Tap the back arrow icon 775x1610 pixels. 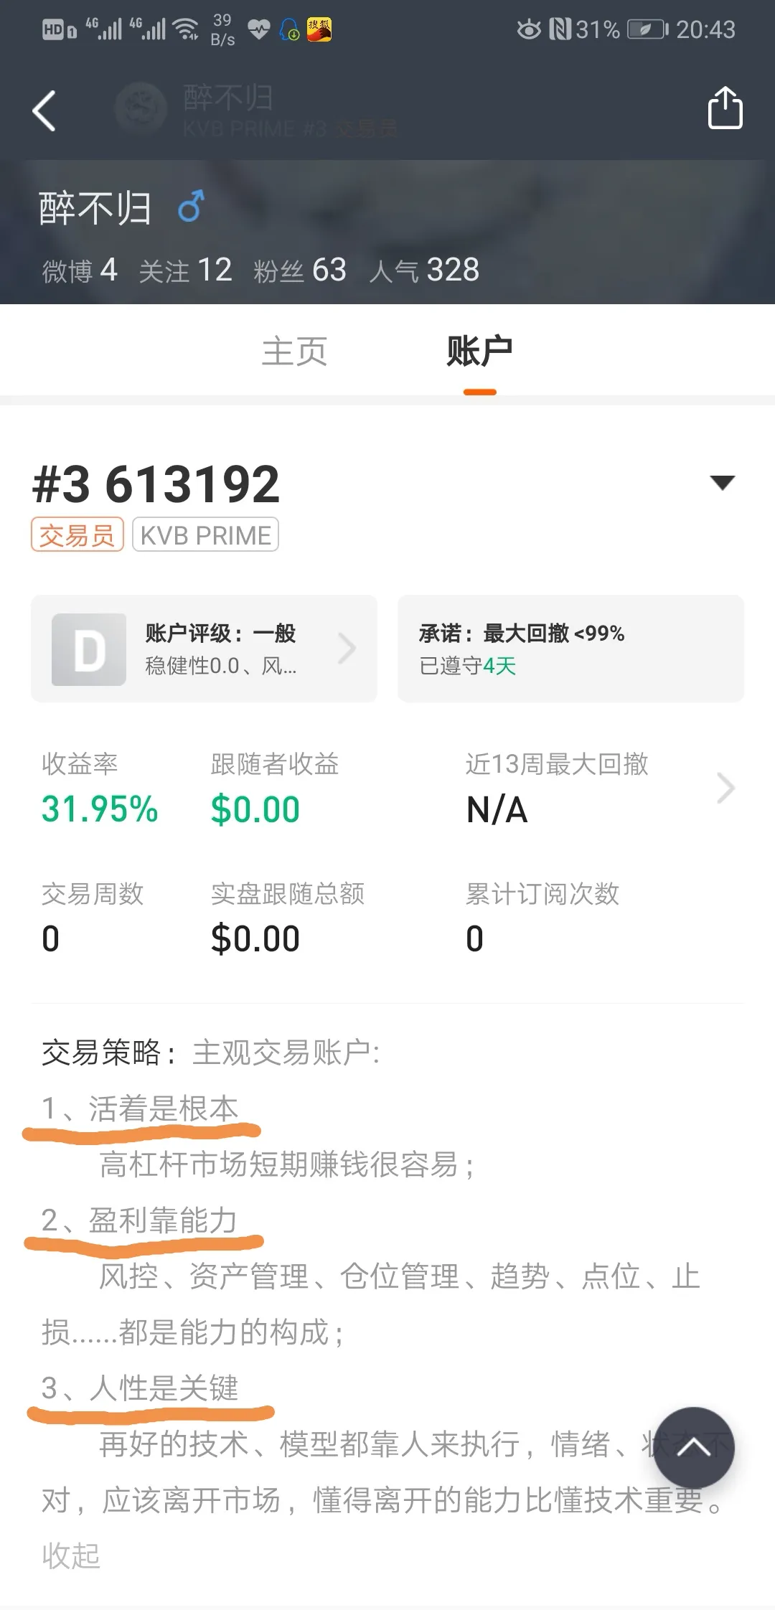(44, 110)
